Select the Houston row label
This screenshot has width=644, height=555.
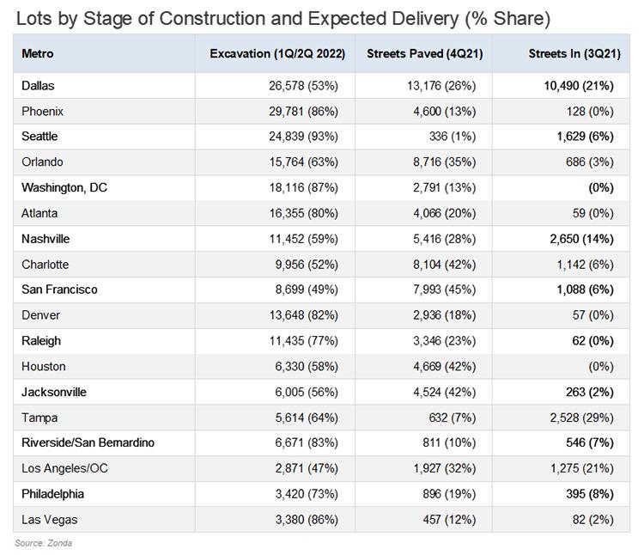(x=44, y=366)
